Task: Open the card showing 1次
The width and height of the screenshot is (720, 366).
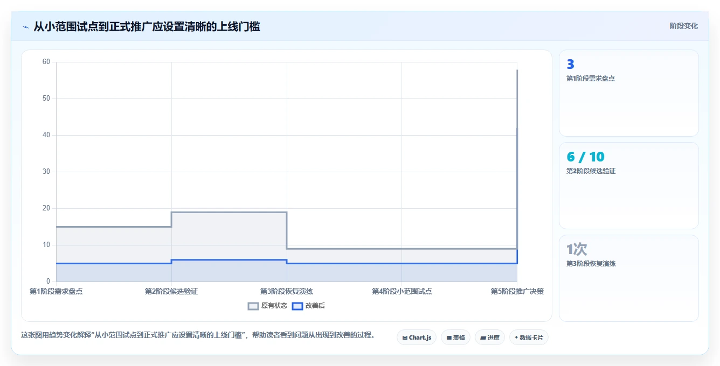Action: (629, 278)
